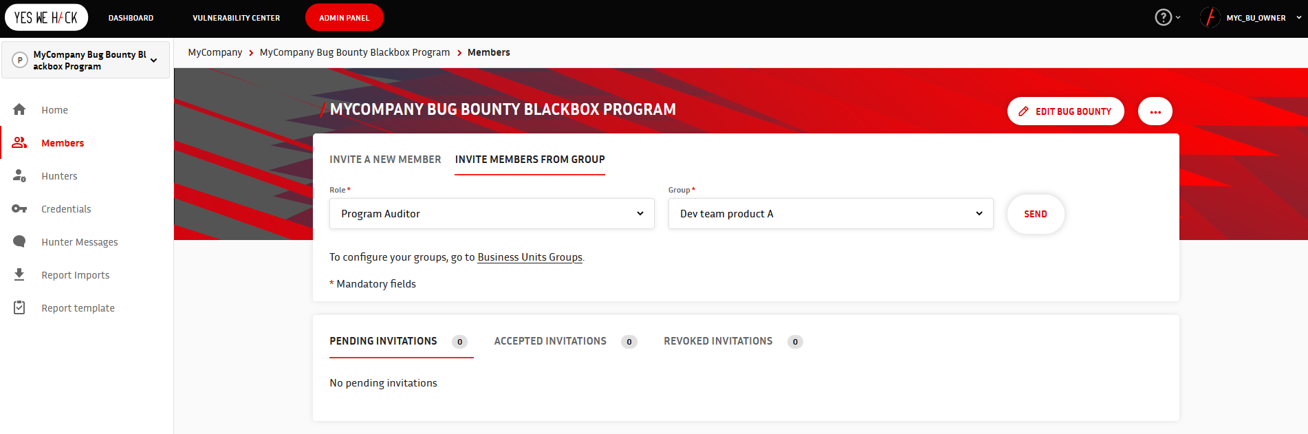Click the pencil icon in Edit Bug Bounty

[1023, 111]
